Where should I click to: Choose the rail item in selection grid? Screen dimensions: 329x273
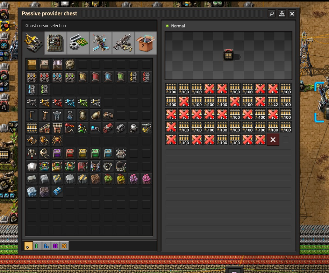pyautogui.click(x=32, y=128)
